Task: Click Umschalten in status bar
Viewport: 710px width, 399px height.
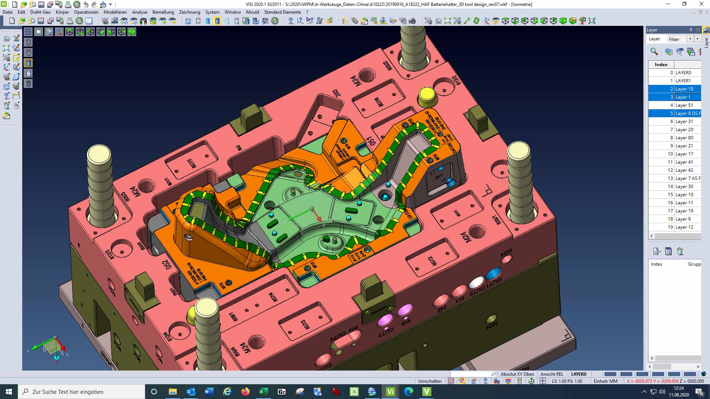Action: pos(430,381)
